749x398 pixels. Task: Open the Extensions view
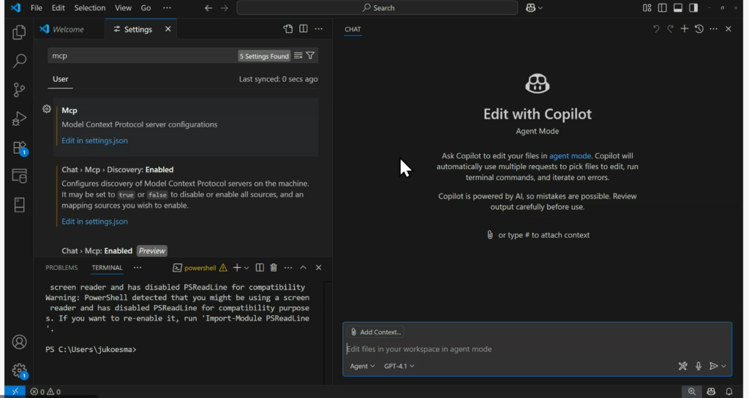(x=19, y=148)
